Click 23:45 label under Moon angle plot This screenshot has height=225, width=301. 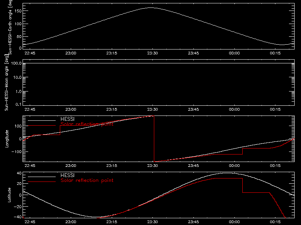193,109
